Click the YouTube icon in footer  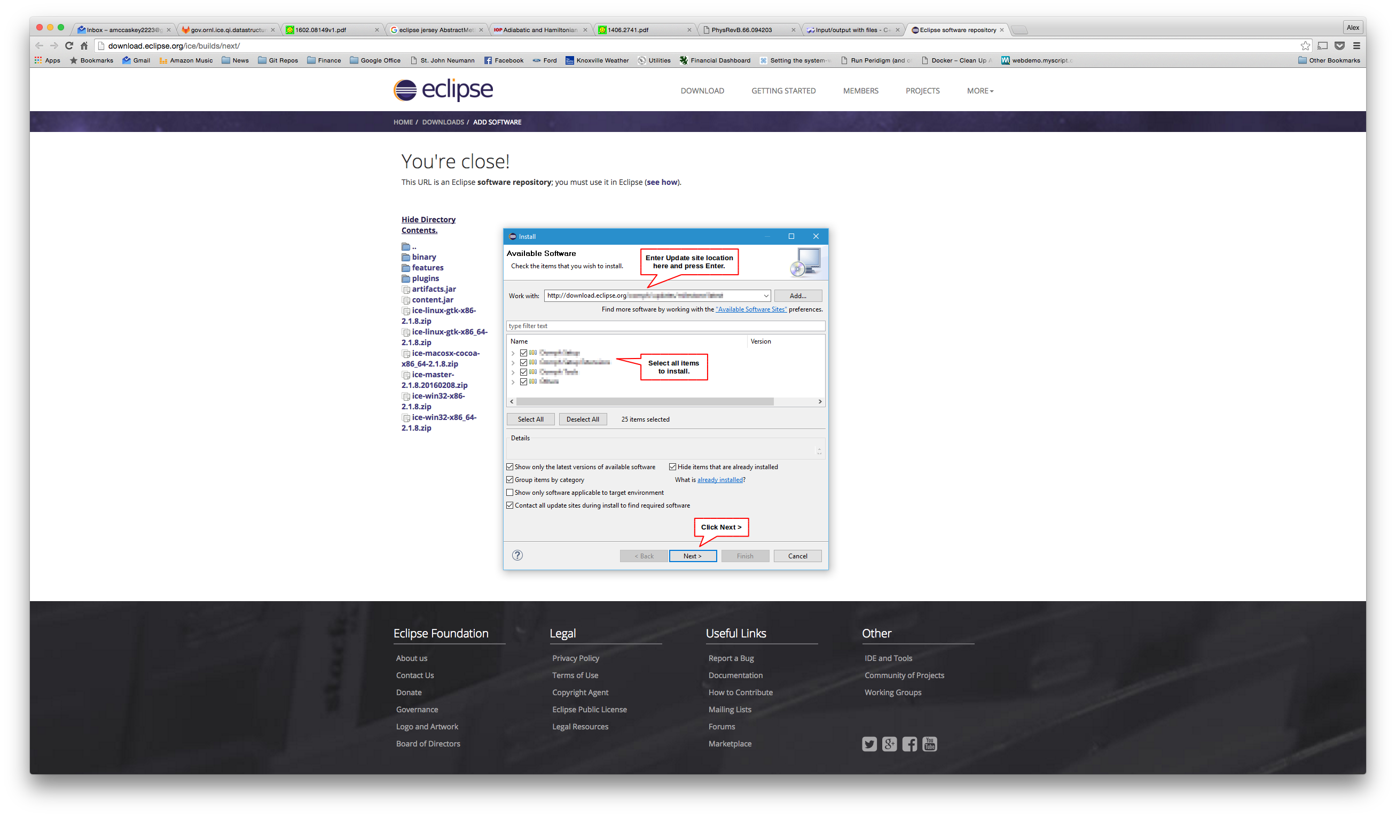[930, 744]
